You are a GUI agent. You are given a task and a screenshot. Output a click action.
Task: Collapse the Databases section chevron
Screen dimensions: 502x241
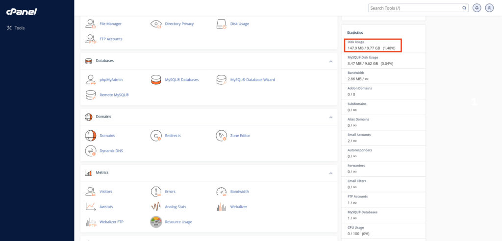click(331, 61)
